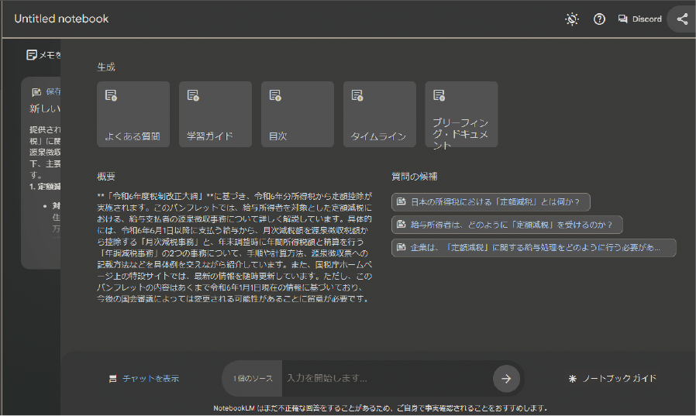This screenshot has height=416, width=696.
Task: Click icon beside 企業は question
Action: tap(401, 247)
